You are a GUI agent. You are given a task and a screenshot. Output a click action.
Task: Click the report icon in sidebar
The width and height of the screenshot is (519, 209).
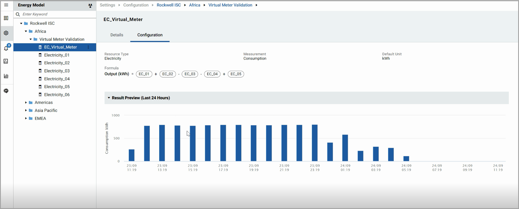pos(6,61)
